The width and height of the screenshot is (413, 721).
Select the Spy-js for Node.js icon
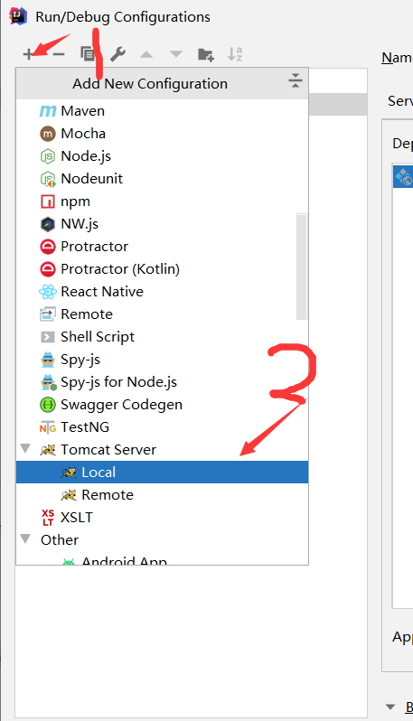point(48,382)
